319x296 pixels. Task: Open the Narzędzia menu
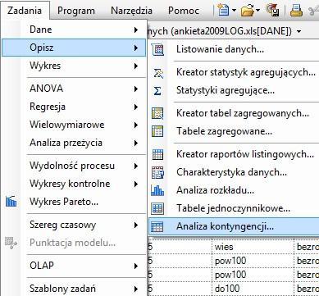click(131, 11)
